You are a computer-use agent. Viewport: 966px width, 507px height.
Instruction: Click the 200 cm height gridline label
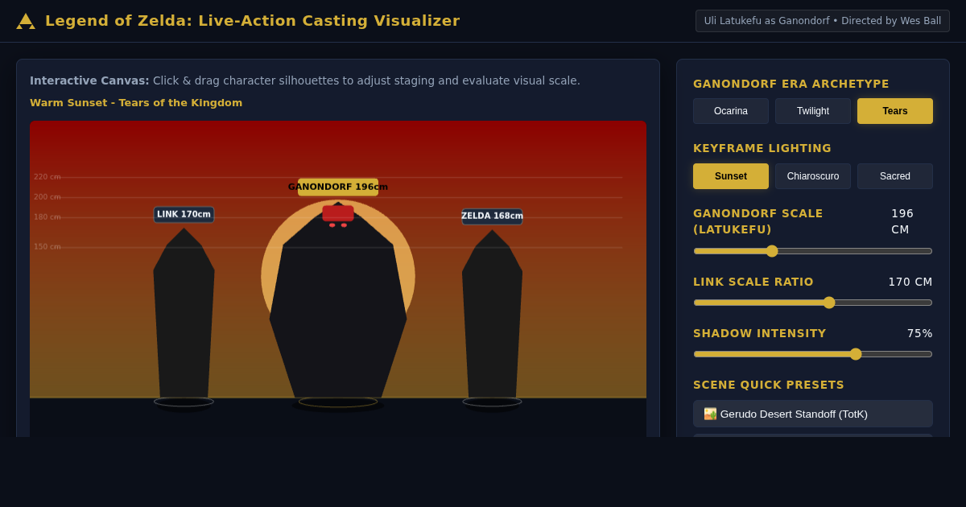(x=47, y=197)
